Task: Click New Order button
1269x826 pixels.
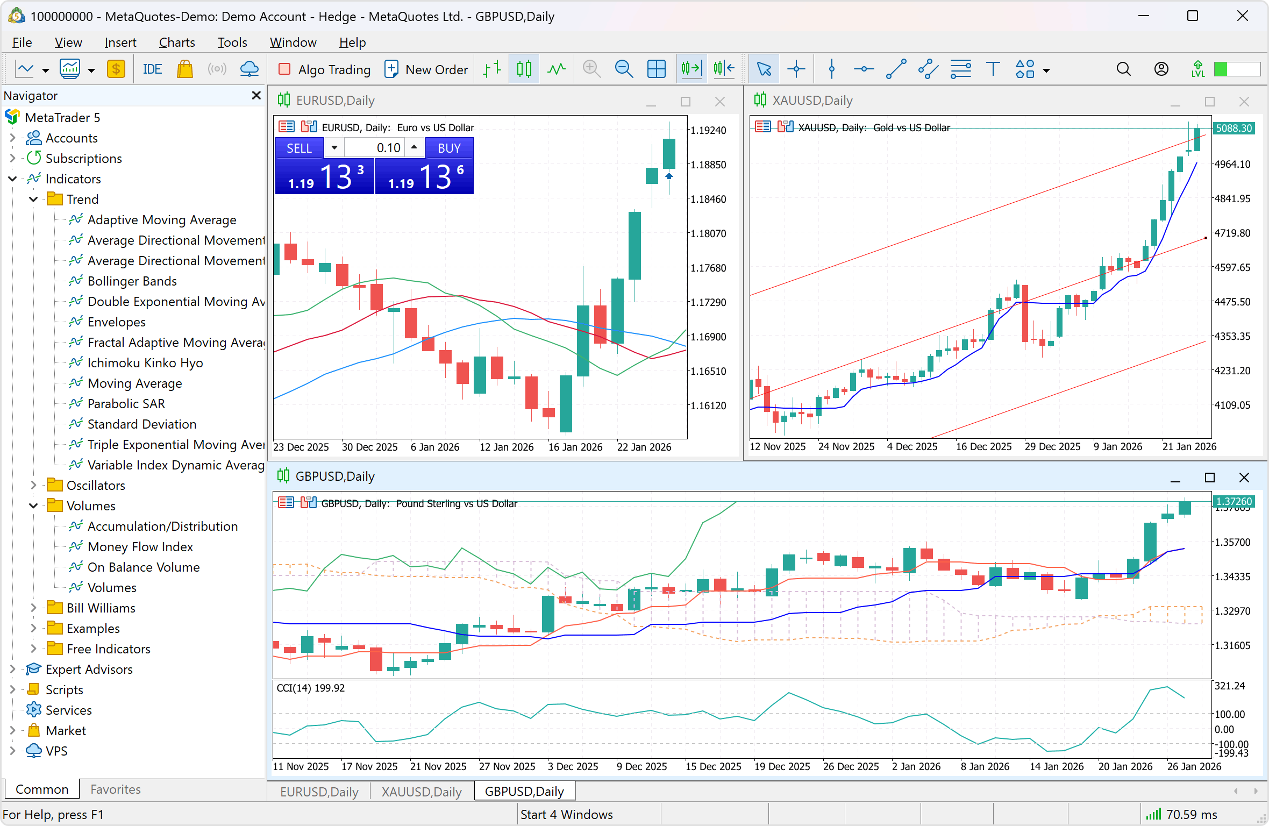Action: (426, 69)
